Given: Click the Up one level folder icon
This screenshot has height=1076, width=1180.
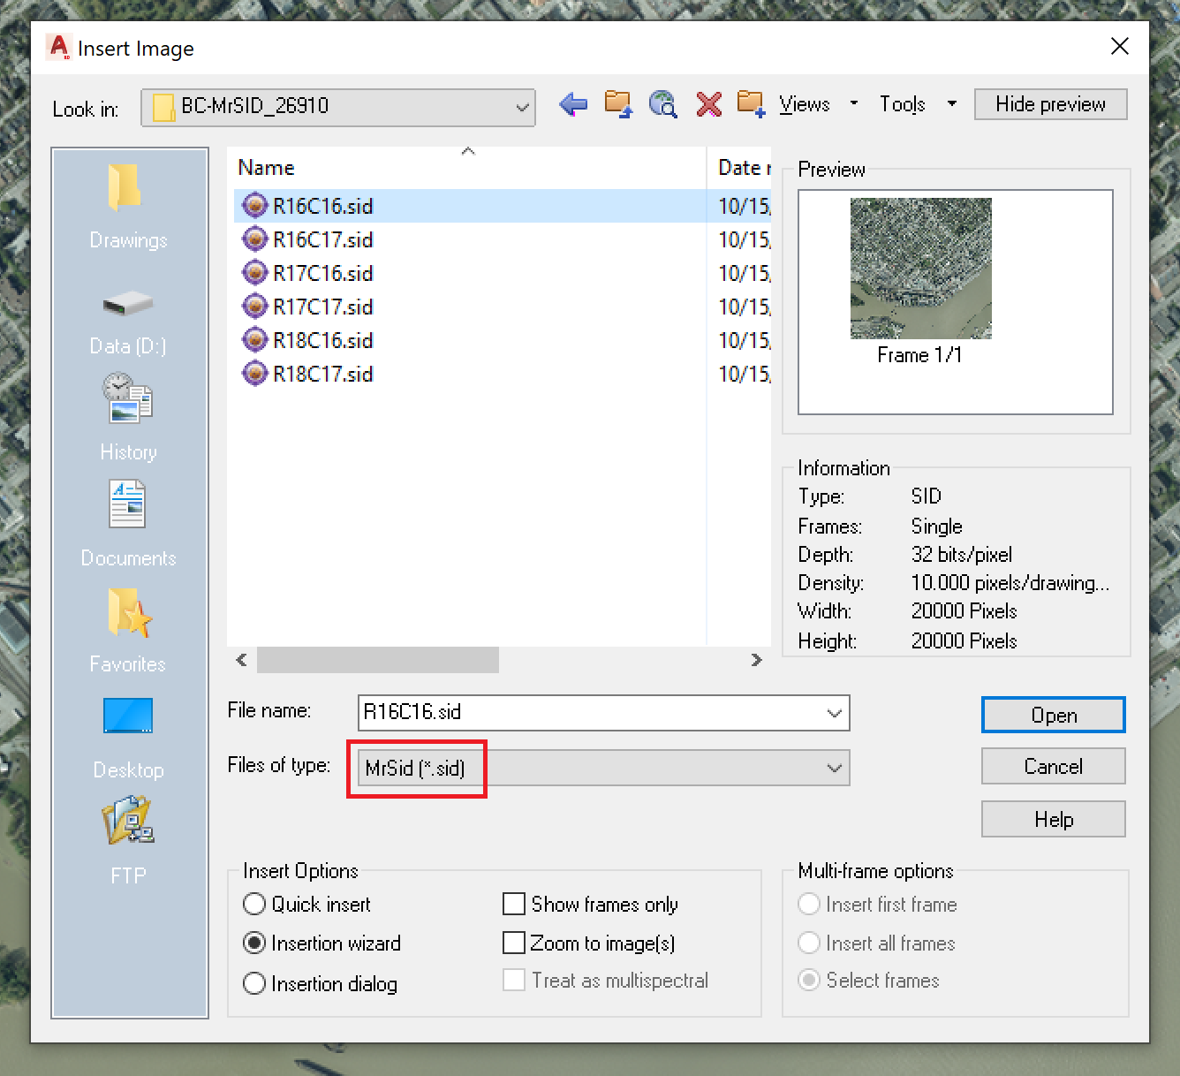Looking at the screenshot, I should [x=618, y=103].
